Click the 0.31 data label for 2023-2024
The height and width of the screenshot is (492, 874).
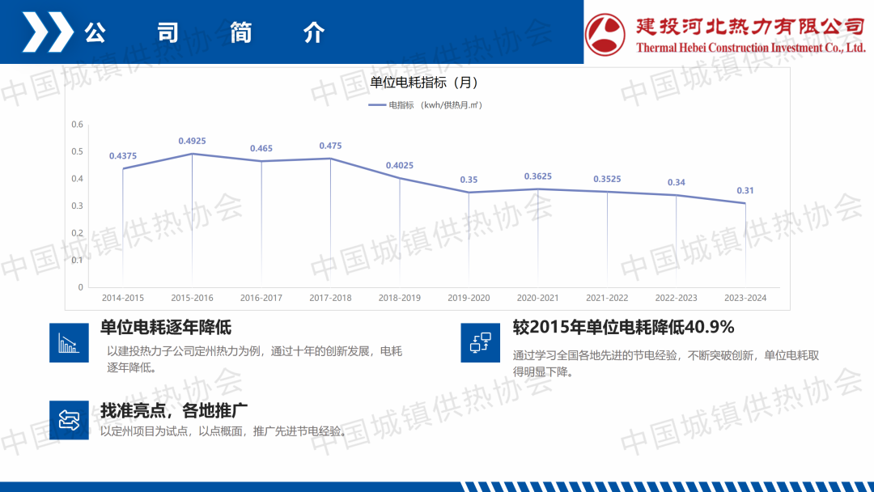pos(745,191)
